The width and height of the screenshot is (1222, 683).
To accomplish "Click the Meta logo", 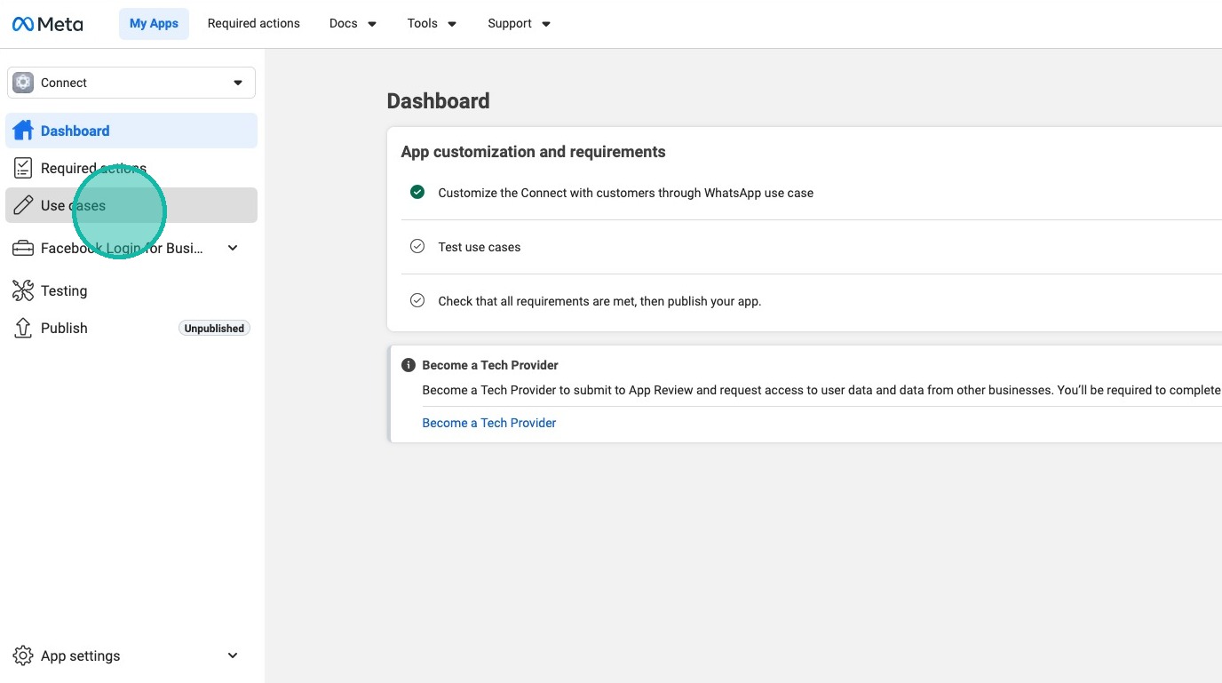I will (x=47, y=24).
